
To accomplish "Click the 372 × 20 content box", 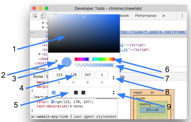I will [x=153, y=110].
